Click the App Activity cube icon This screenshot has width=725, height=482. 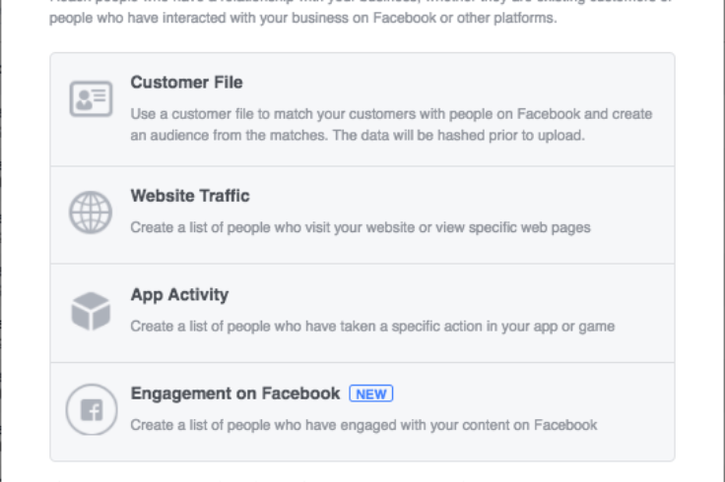pos(91,311)
